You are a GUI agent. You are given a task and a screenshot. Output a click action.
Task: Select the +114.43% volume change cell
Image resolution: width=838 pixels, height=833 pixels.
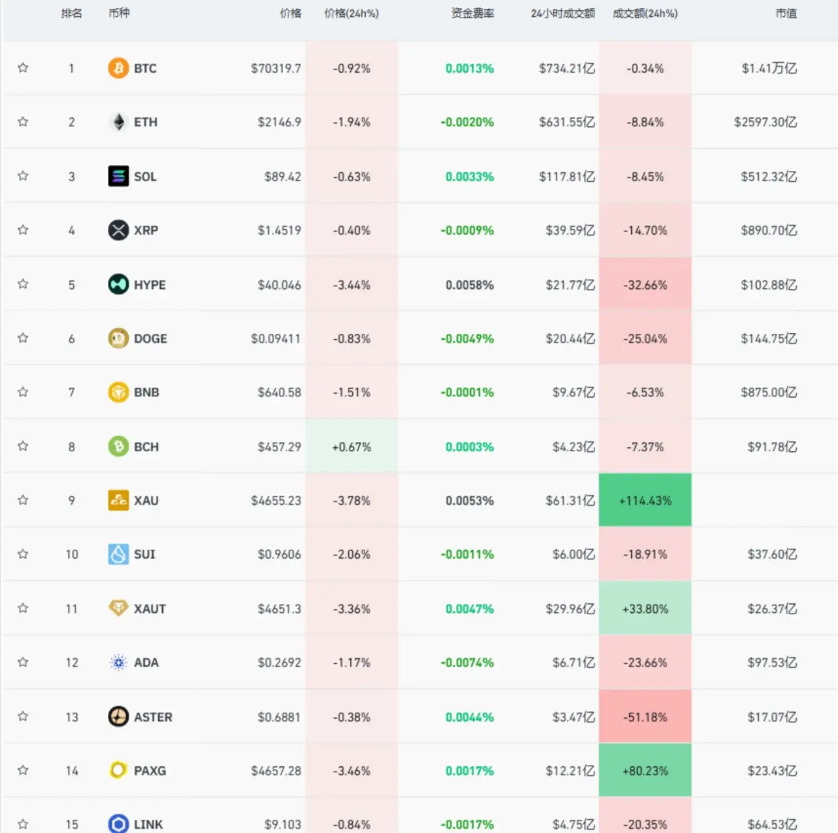click(x=645, y=500)
